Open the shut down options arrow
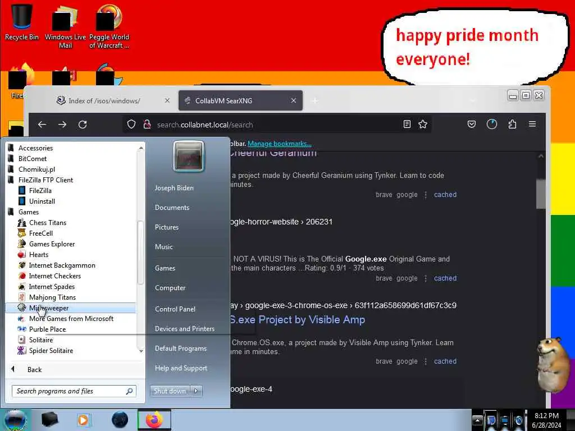Image resolution: width=575 pixels, height=431 pixels. pyautogui.click(x=196, y=391)
